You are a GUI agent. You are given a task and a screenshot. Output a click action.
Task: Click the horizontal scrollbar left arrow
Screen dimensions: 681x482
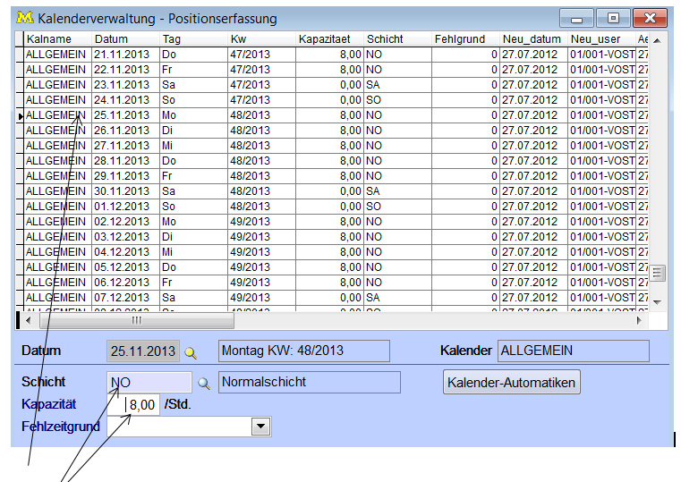pyautogui.click(x=27, y=320)
